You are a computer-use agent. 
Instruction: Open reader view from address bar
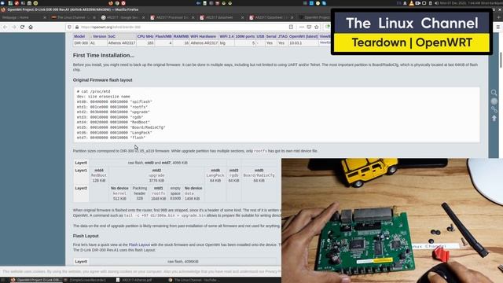(291, 28)
